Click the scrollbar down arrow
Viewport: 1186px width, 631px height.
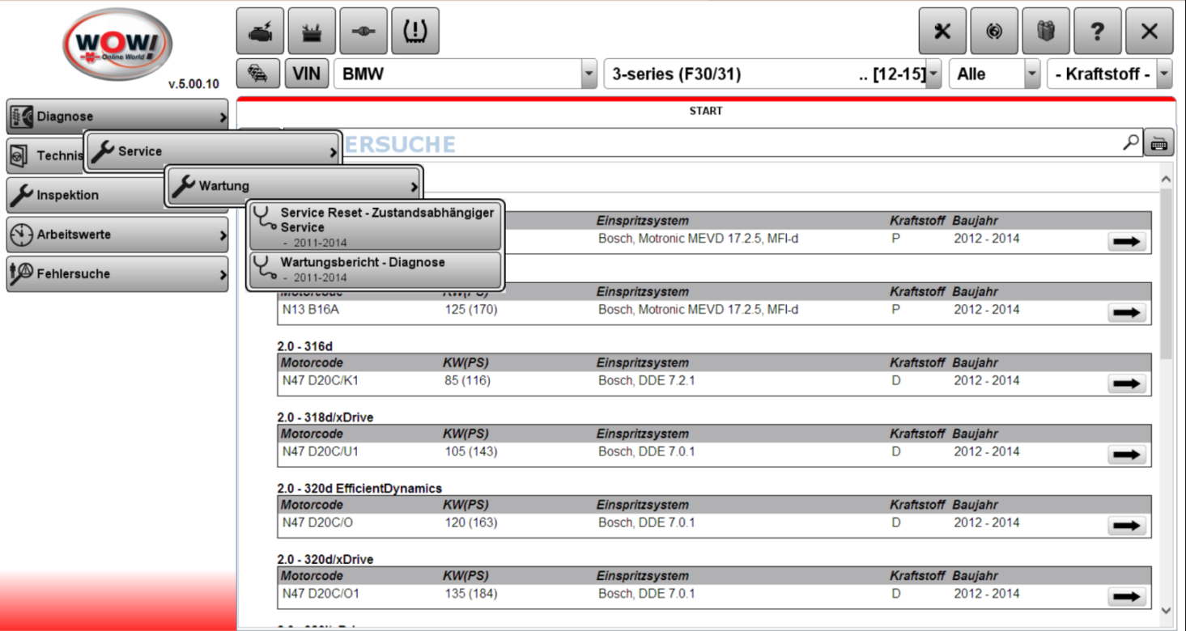pos(1166,611)
